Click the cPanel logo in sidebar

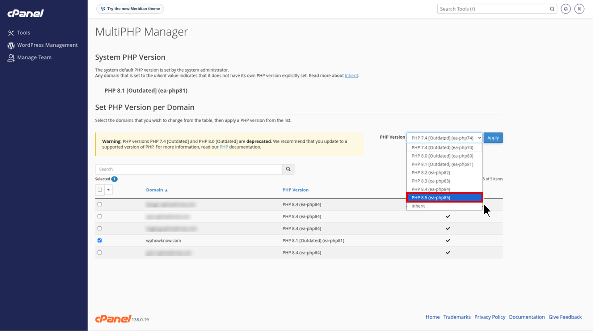tap(26, 13)
